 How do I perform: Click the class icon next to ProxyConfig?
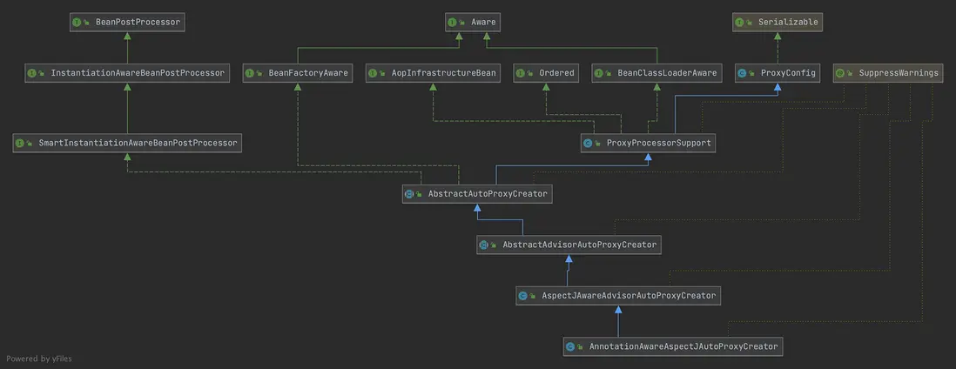[742, 73]
